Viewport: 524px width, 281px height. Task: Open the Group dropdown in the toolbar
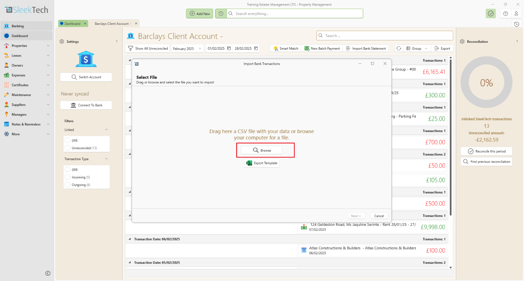click(x=417, y=48)
